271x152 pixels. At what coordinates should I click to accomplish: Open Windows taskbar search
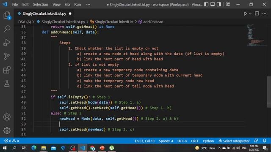click(x=14, y=148)
